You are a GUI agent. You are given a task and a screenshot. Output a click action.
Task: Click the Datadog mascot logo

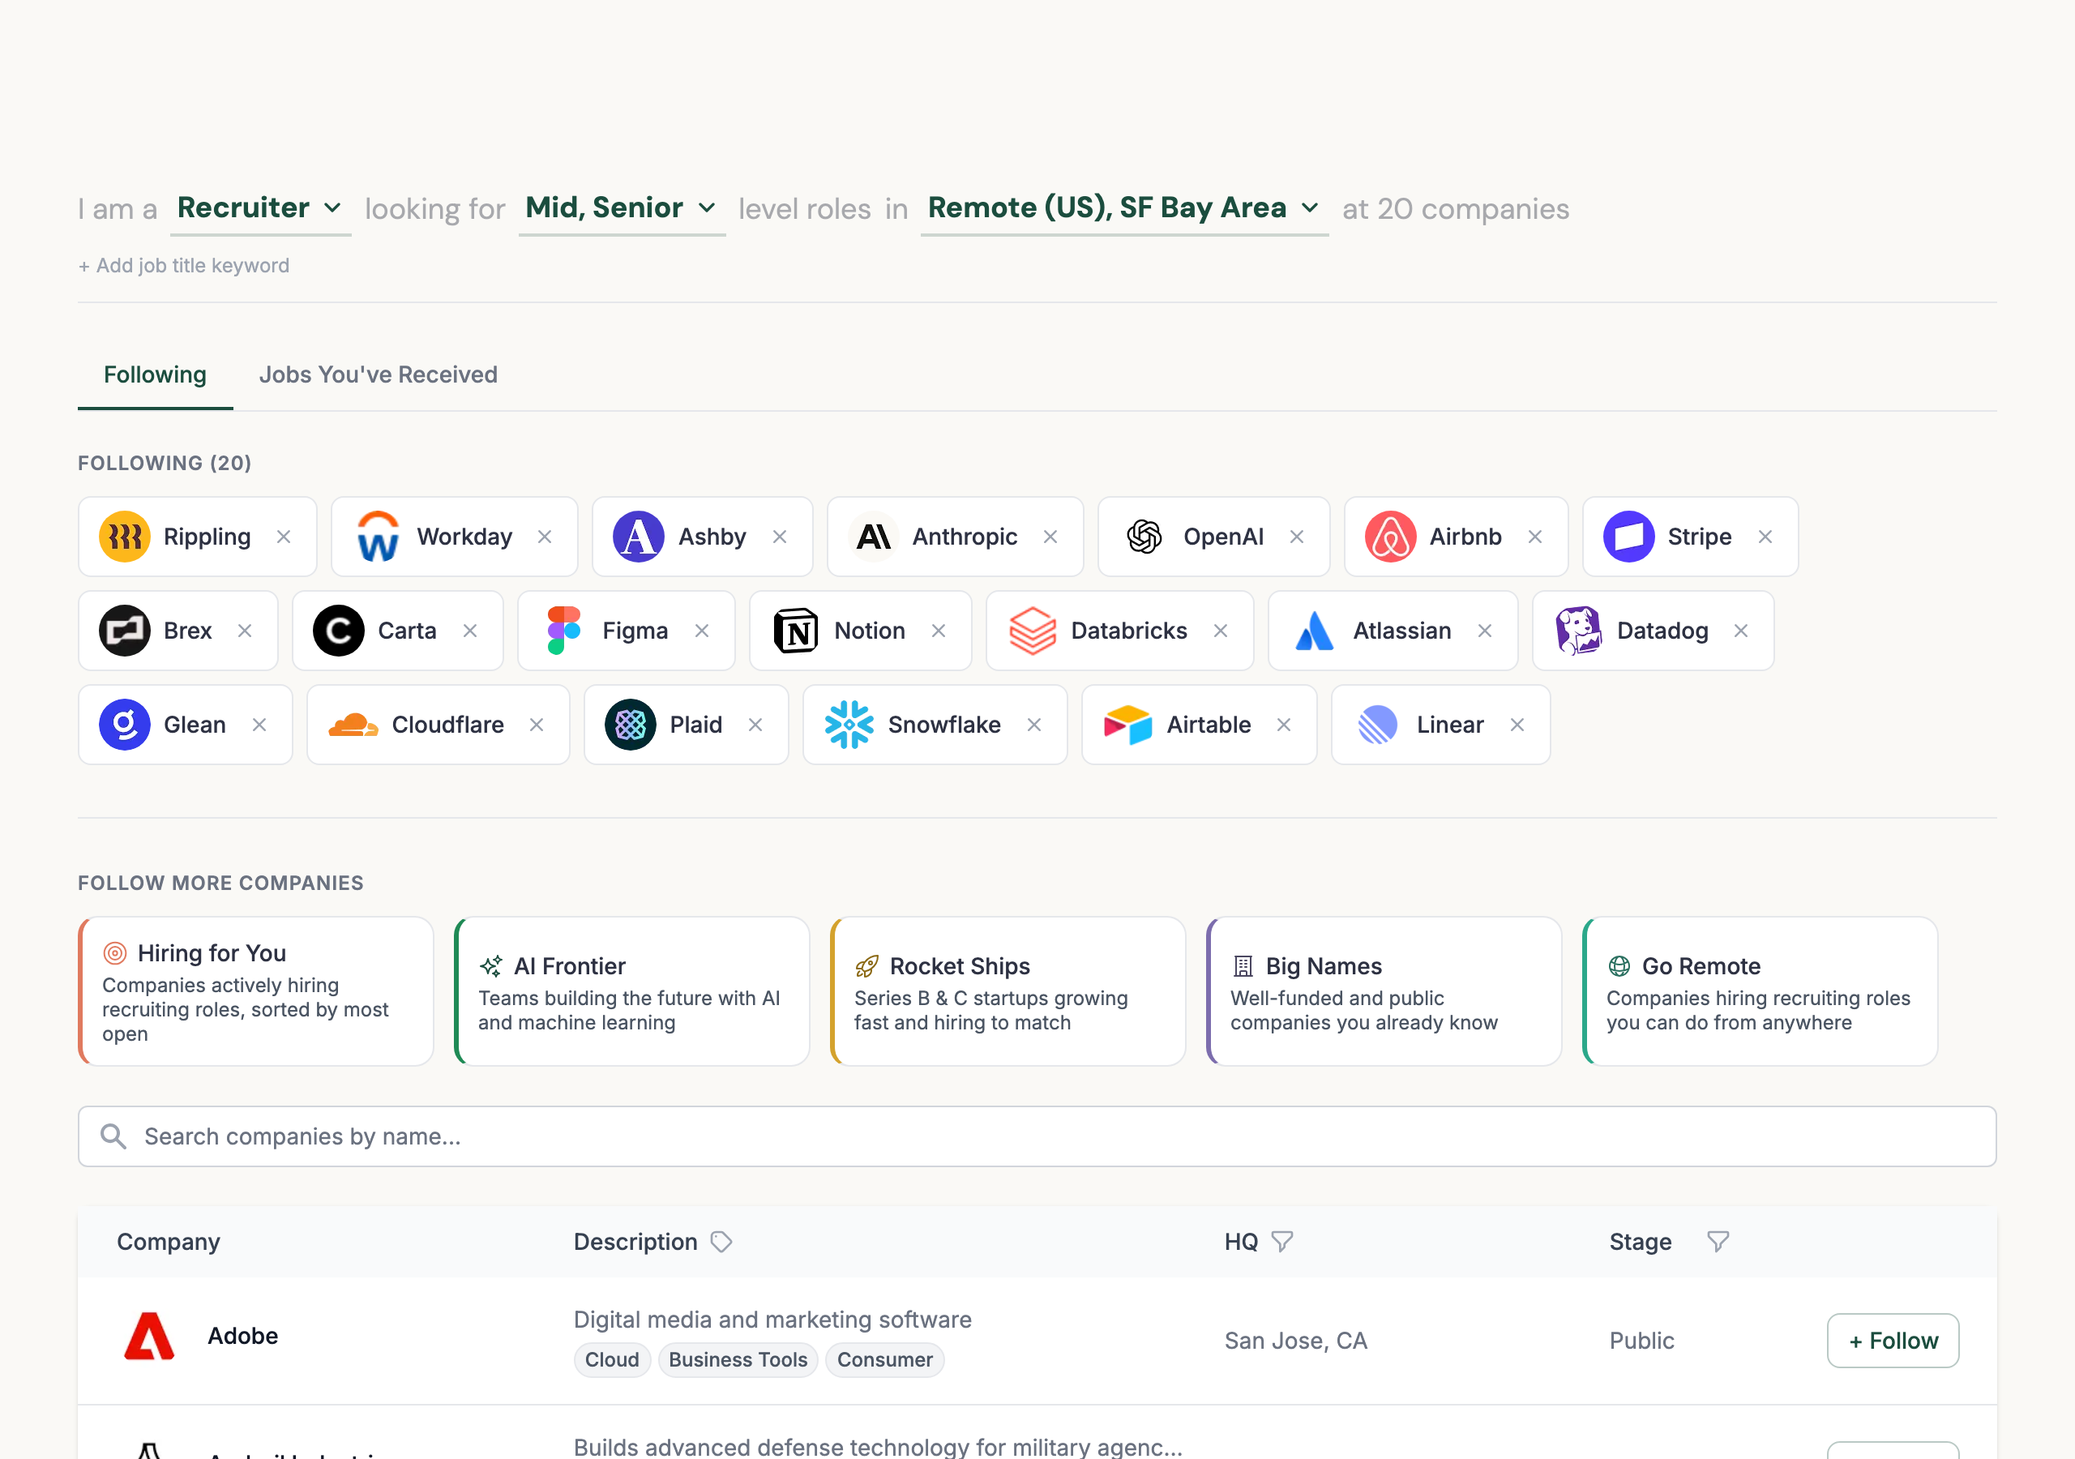(1580, 631)
